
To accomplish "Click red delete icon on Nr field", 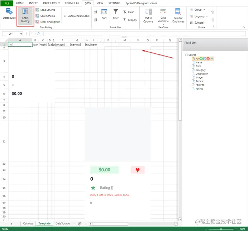I will [208, 59].
